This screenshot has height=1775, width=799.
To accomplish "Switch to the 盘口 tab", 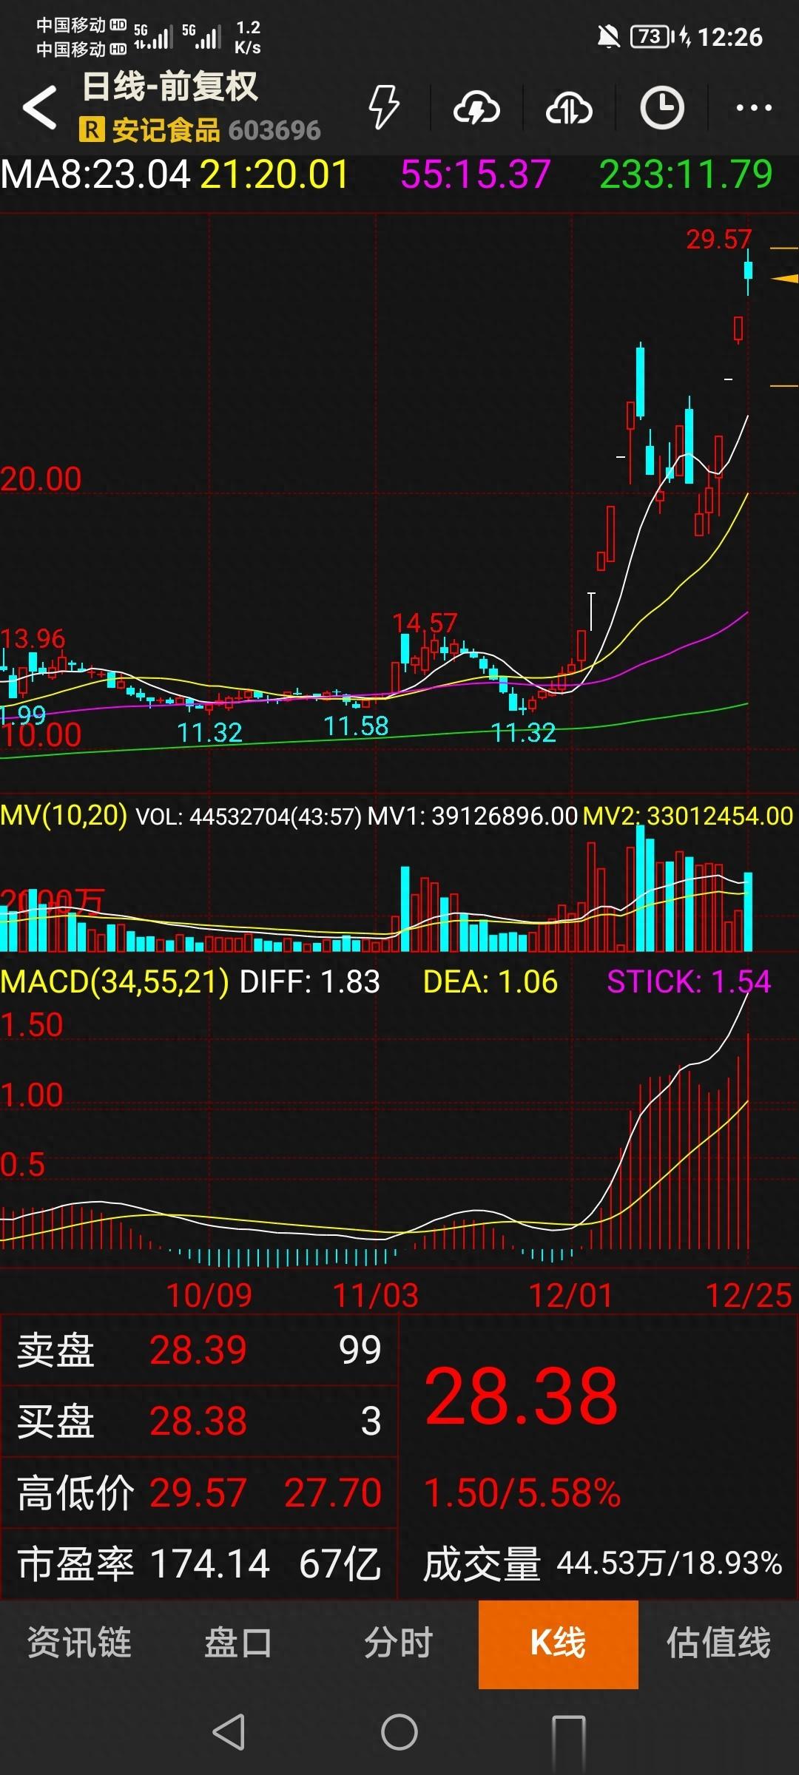I will click(239, 1643).
